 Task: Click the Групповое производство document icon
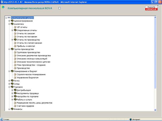click(x=15, y=52)
